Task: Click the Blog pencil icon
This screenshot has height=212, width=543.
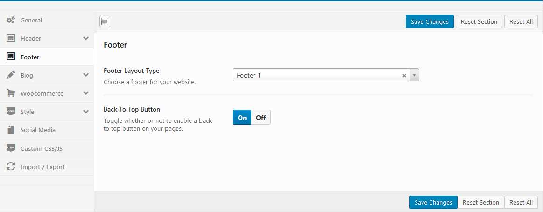Action: point(10,75)
